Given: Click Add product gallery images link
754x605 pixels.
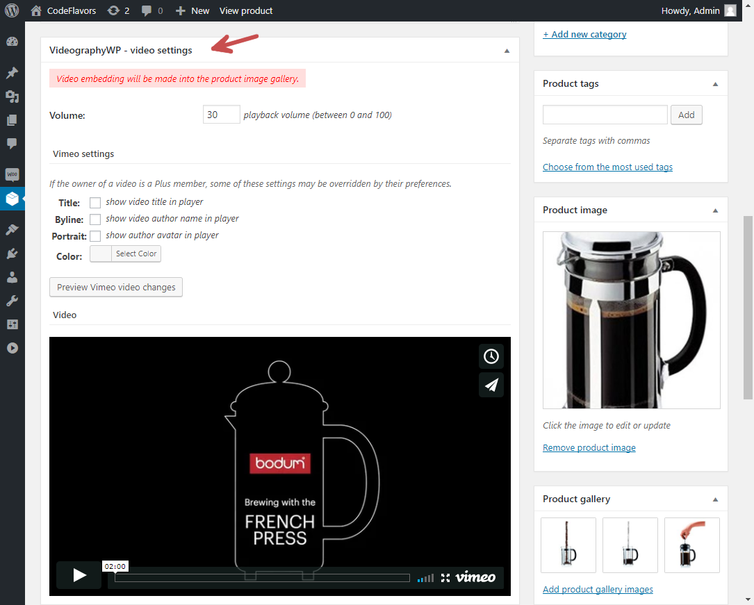Looking at the screenshot, I should click(x=598, y=589).
